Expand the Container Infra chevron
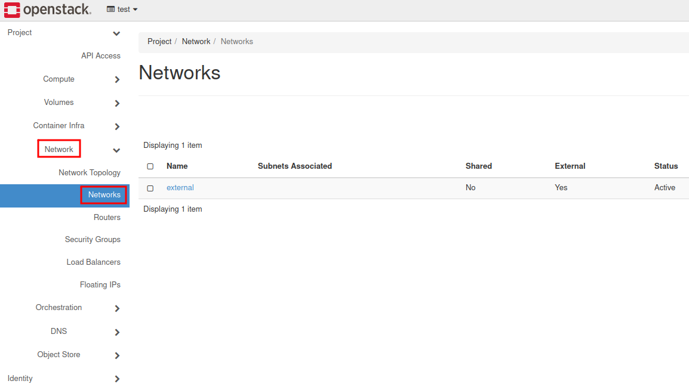The width and height of the screenshot is (689, 387). [x=117, y=126]
